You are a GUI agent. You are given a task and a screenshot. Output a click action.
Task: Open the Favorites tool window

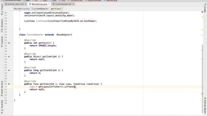tap(2, 107)
